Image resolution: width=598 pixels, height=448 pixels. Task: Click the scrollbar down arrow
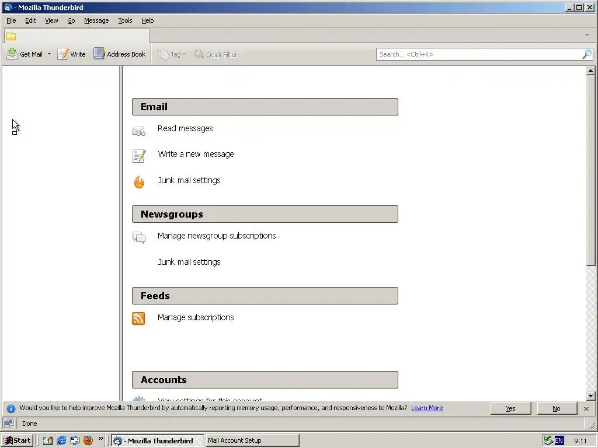pyautogui.click(x=590, y=396)
